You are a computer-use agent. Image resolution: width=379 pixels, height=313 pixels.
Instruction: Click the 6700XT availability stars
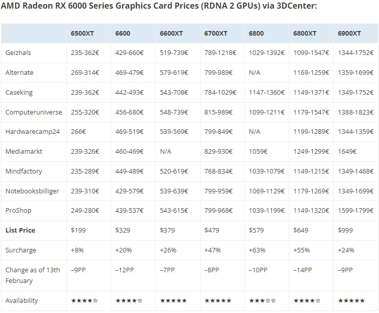pyautogui.click(x=218, y=301)
